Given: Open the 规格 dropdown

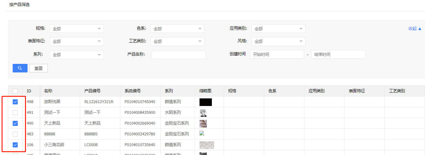Looking at the screenshot, I should [x=77, y=28].
